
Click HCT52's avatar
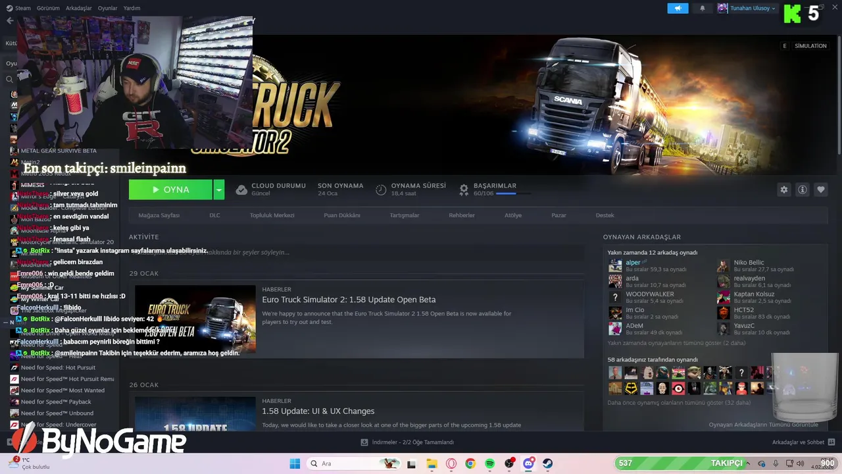(x=724, y=313)
